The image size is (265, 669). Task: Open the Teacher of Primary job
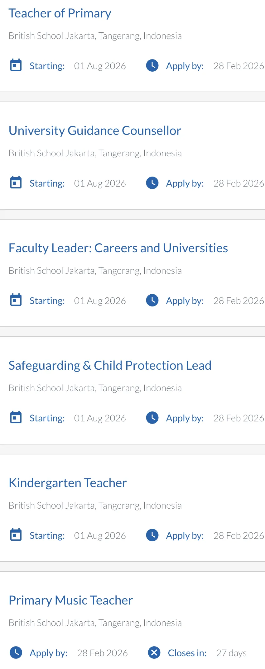click(x=60, y=13)
